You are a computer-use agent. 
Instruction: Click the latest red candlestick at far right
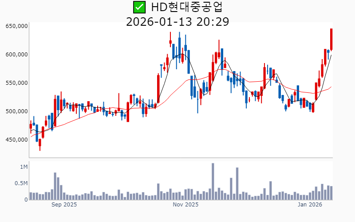[331, 39]
